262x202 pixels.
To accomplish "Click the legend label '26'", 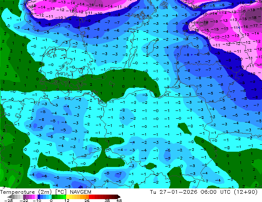I will 87,200.
